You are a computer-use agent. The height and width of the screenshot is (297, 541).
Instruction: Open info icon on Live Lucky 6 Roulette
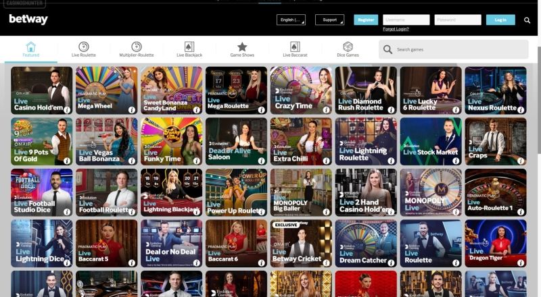[456, 110]
